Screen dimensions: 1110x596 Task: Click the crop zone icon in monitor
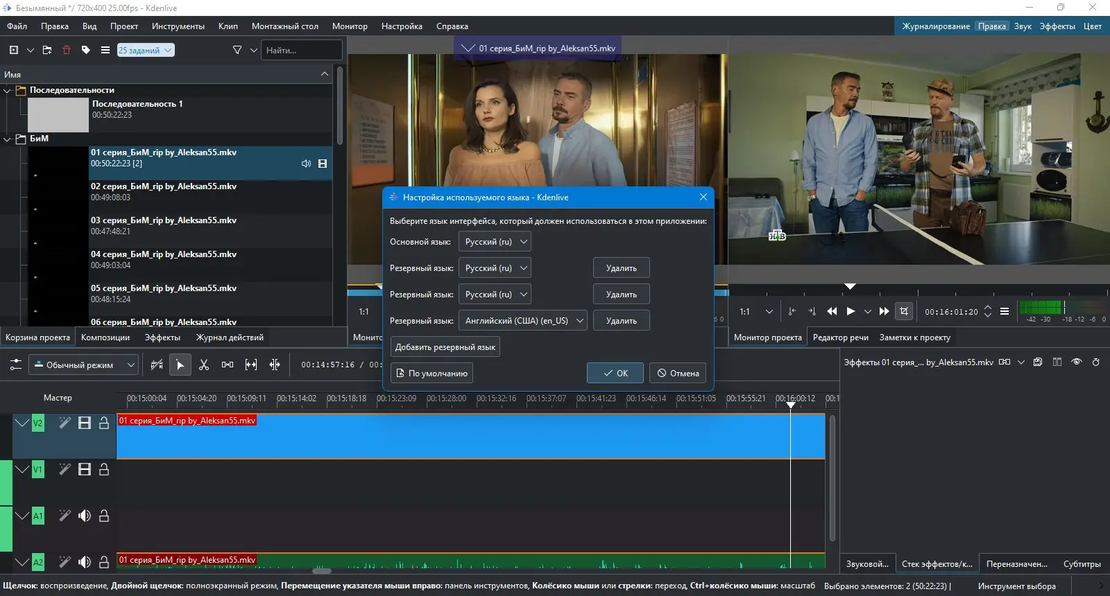click(x=903, y=311)
